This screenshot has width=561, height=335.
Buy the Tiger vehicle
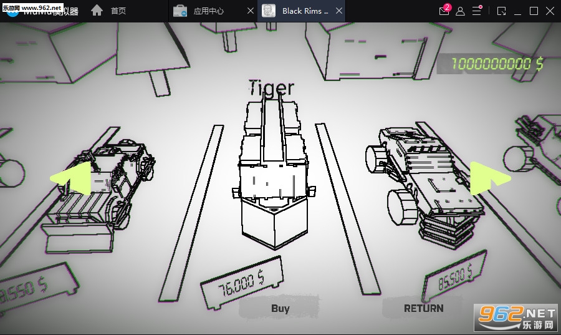point(280,308)
